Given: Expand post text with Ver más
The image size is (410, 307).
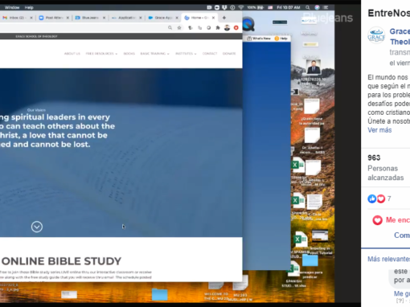Looking at the screenshot, I should [x=379, y=130].
